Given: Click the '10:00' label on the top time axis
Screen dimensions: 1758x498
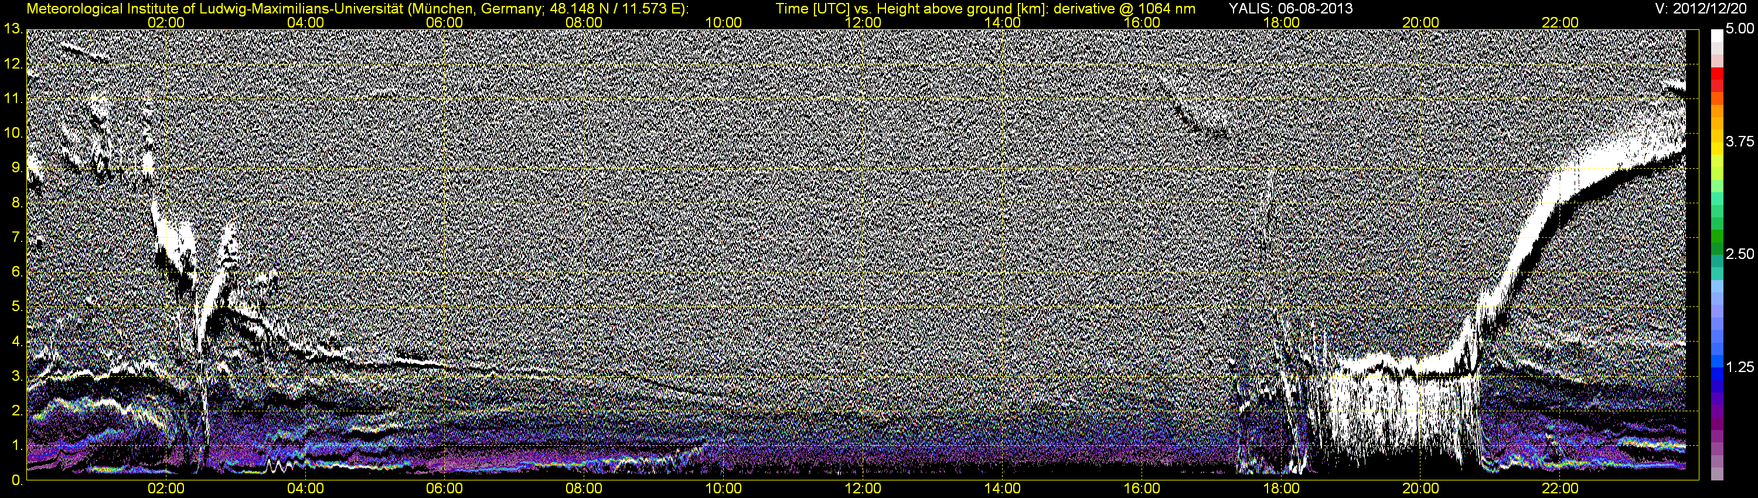Looking at the screenshot, I should 723,22.
